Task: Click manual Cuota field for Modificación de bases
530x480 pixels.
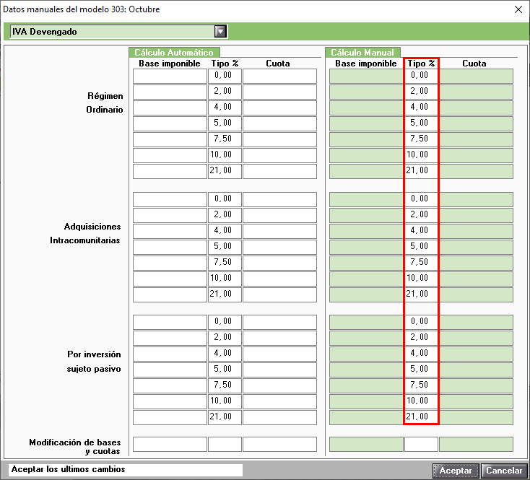Action: (x=476, y=444)
